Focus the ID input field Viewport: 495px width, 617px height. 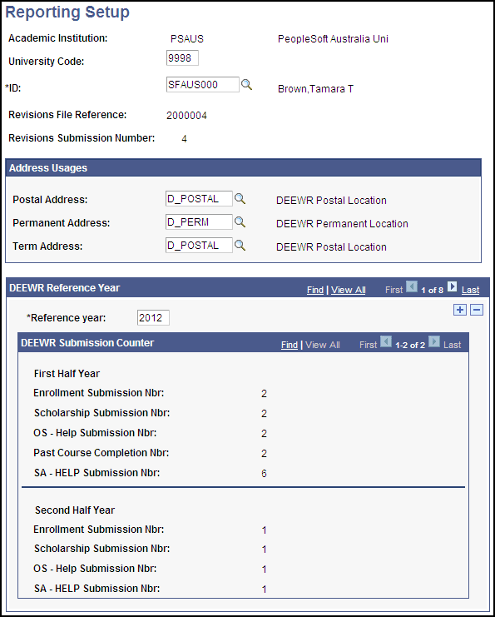pyautogui.click(x=202, y=85)
